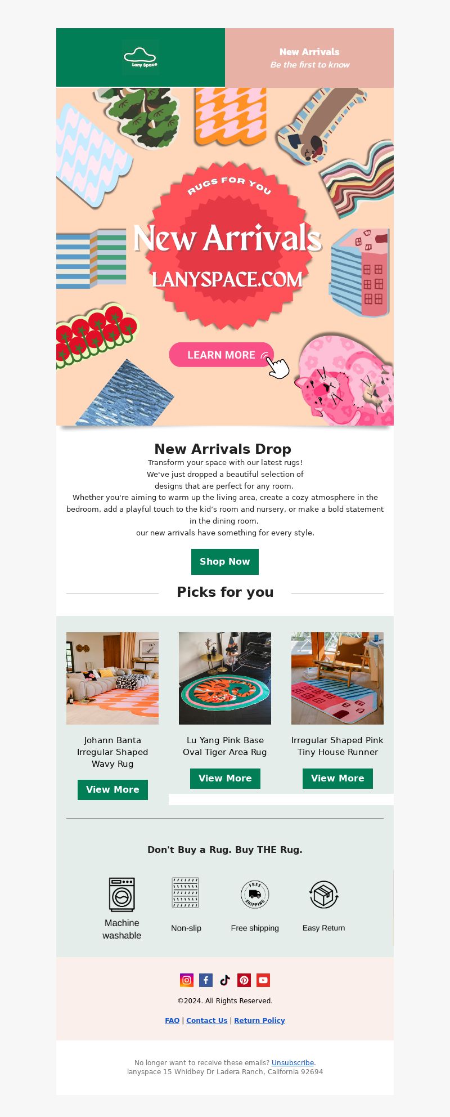The width and height of the screenshot is (450, 1117).
Task: Open the TikTok icon in footer
Action: (225, 980)
